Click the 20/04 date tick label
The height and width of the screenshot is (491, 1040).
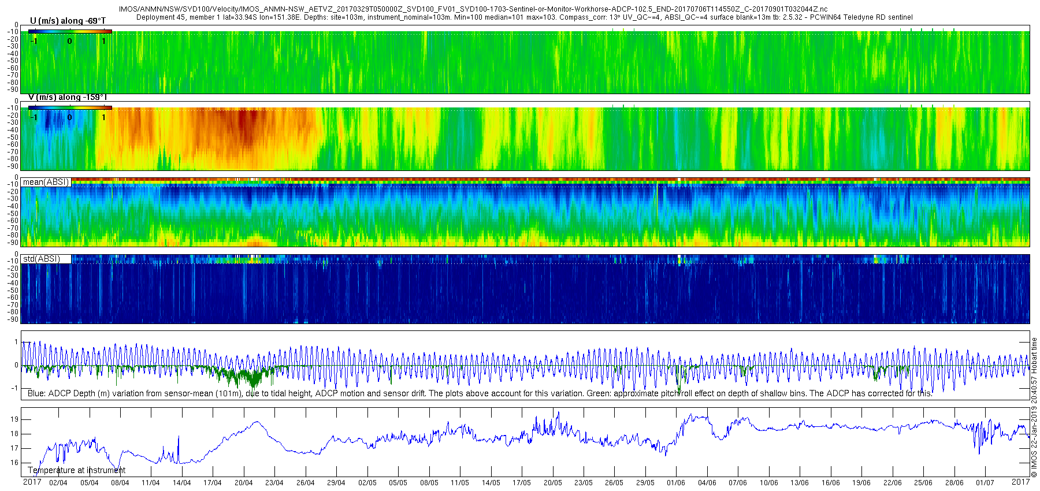243,483
